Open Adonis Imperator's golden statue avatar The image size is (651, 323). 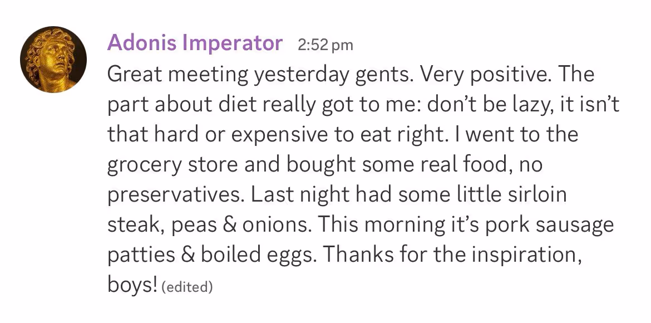click(53, 60)
